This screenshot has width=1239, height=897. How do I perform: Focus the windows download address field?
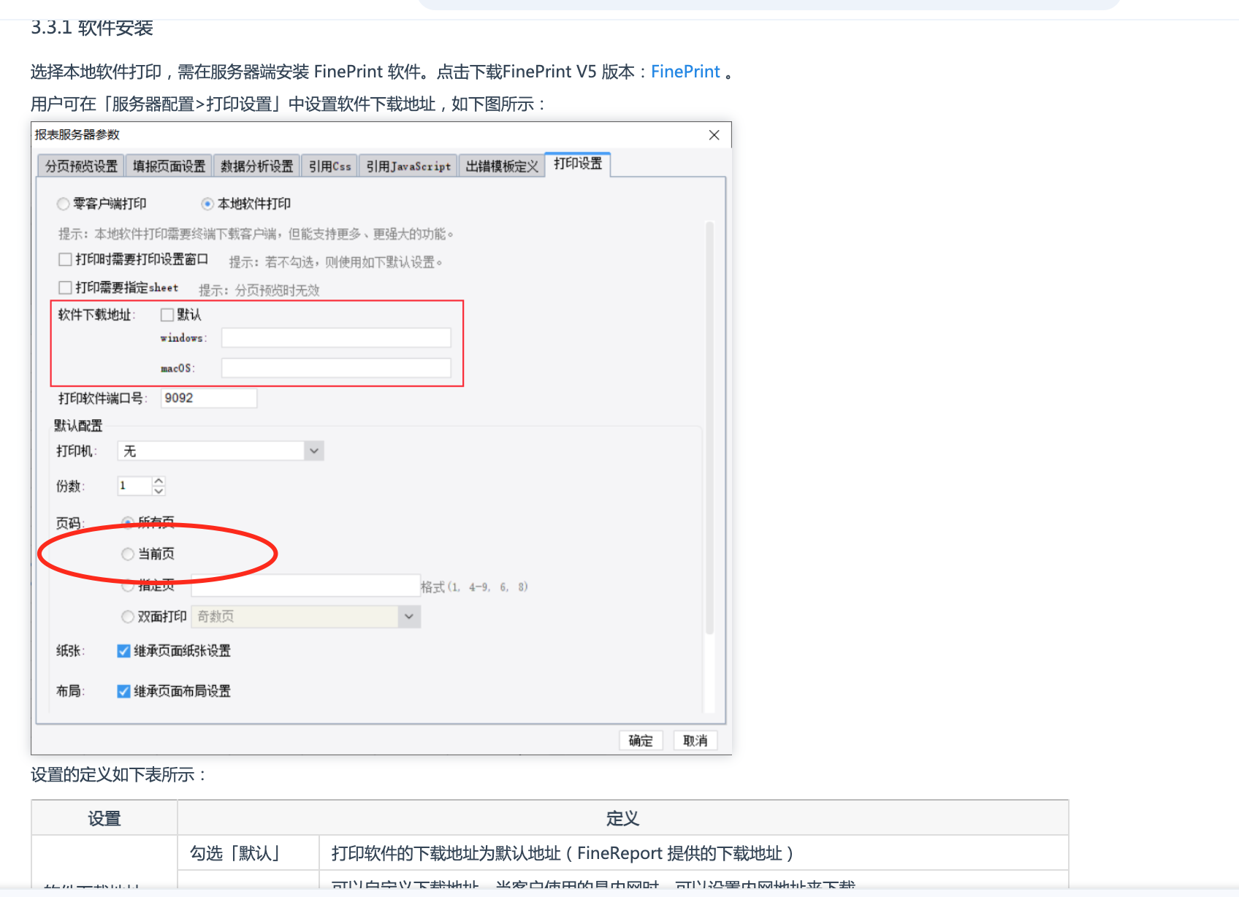pyautogui.click(x=336, y=337)
